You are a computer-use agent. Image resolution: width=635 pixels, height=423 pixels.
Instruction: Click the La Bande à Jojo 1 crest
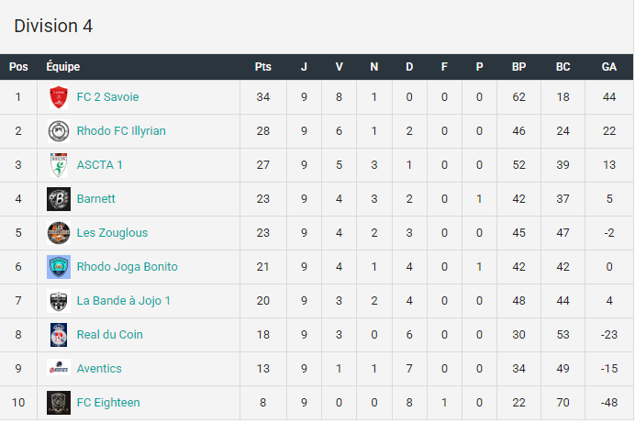click(59, 301)
